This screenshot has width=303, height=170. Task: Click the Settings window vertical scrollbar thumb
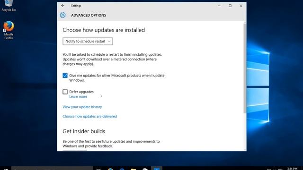pyautogui.click(x=245, y=68)
